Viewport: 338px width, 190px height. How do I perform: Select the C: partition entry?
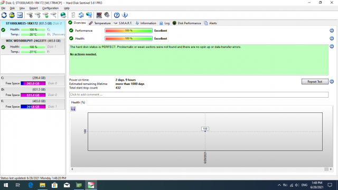pyautogui.click(x=33, y=81)
